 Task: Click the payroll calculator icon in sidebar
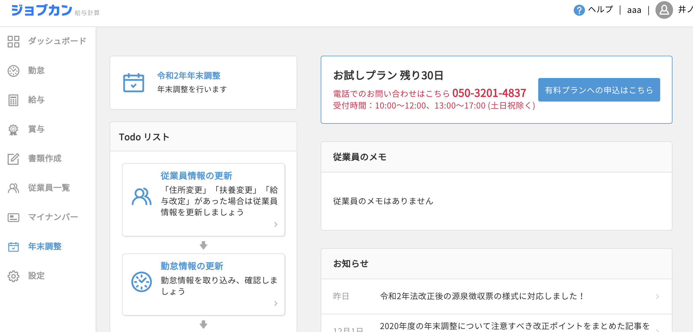tap(13, 100)
